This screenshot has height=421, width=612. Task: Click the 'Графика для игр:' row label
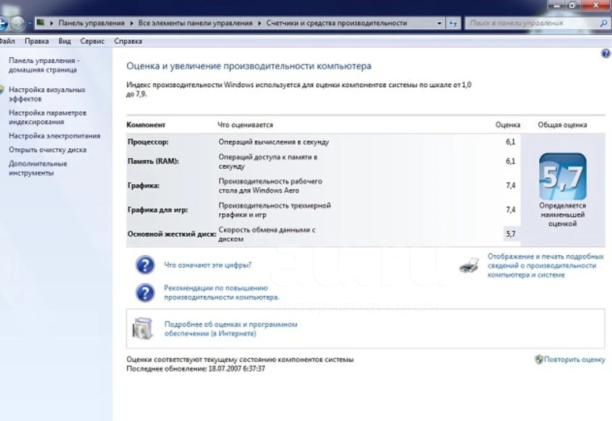click(158, 210)
